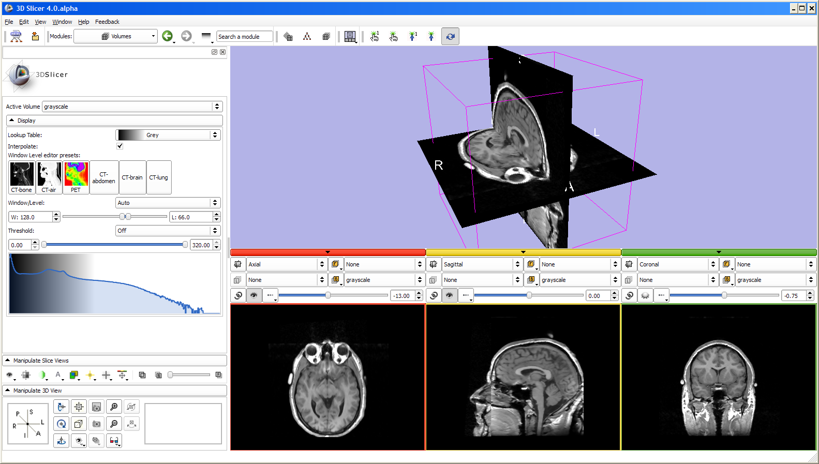819x464 pixels.
Task: Click the CT-bone preset thumbnail
Action: (22, 177)
